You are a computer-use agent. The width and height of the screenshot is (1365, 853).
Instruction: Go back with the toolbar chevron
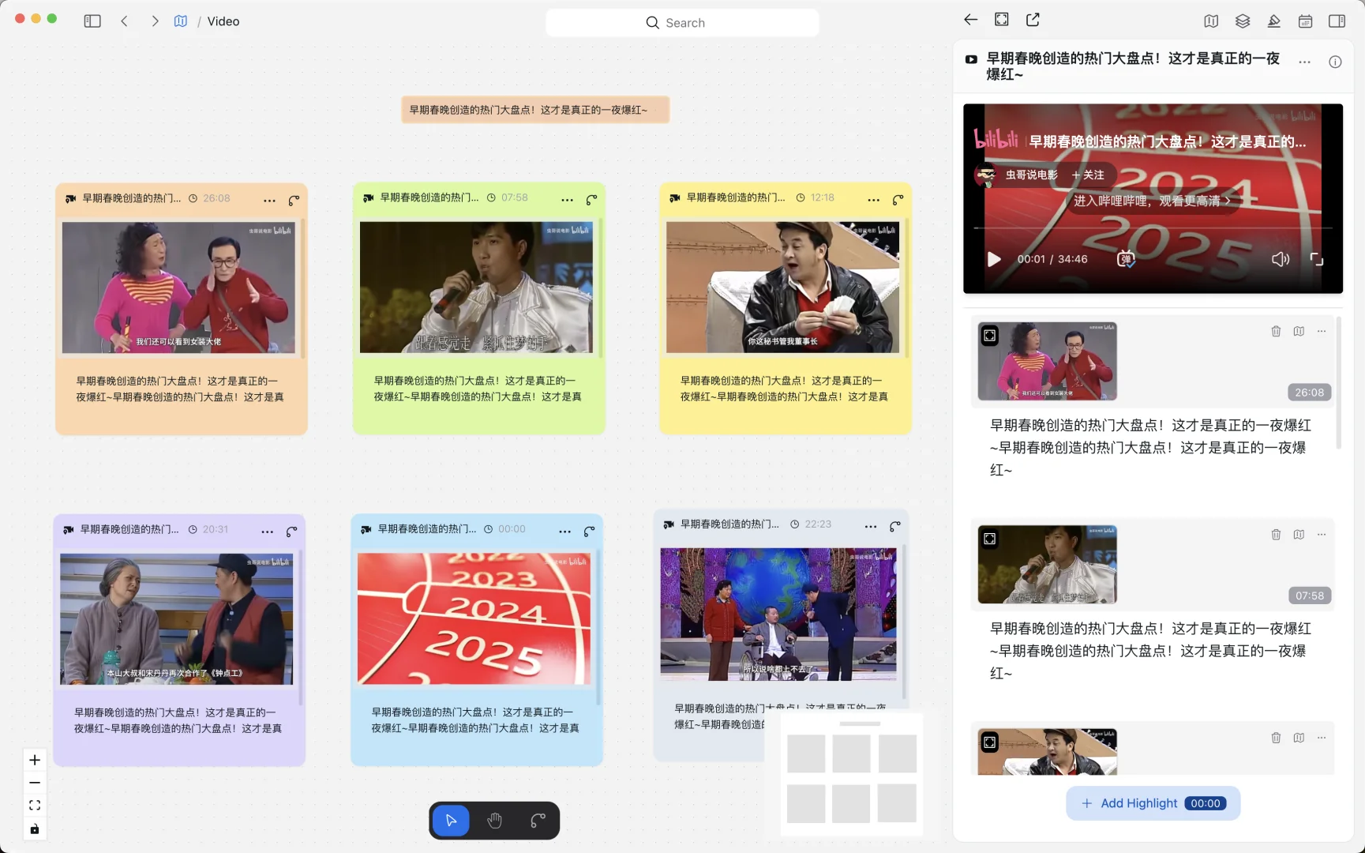click(125, 21)
